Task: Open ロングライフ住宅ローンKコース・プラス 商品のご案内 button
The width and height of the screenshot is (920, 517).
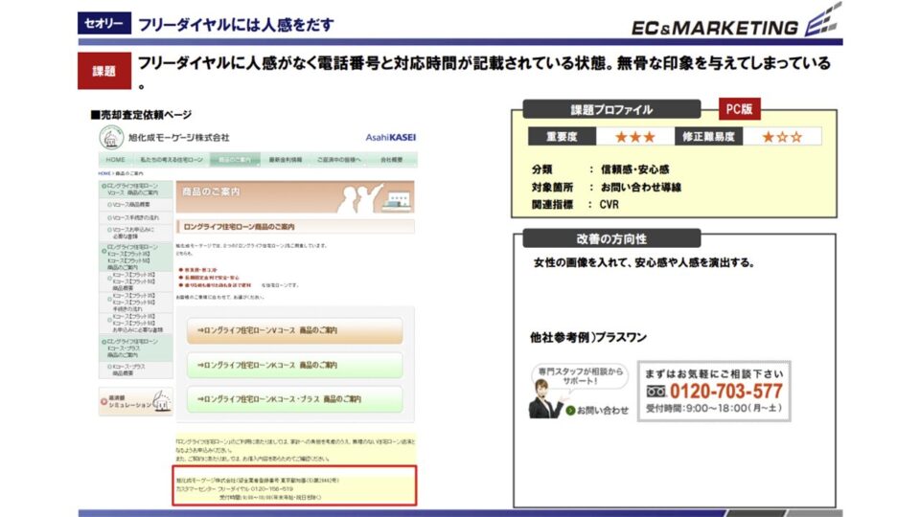Action: click(x=294, y=399)
